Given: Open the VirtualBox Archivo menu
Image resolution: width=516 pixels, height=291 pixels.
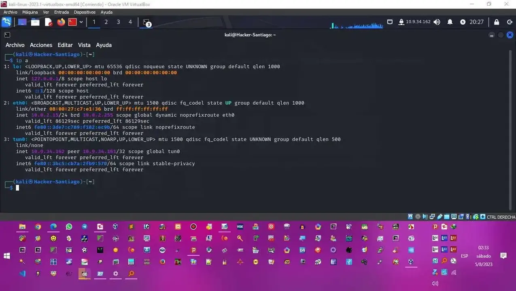Looking at the screenshot, I should (11, 12).
